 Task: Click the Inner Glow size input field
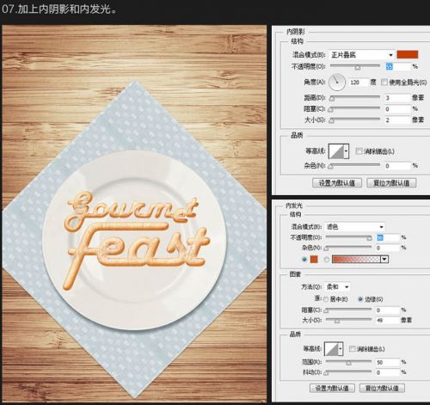[x=388, y=320]
